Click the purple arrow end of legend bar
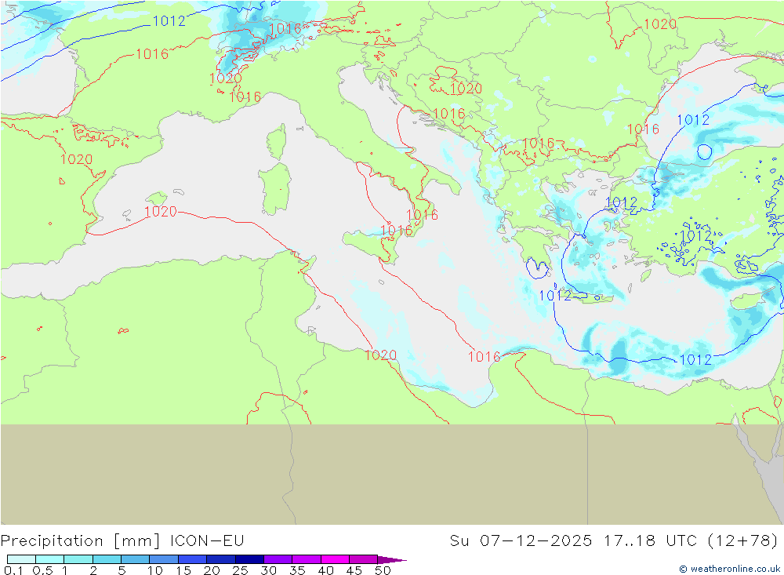The width and height of the screenshot is (784, 575). point(391,559)
